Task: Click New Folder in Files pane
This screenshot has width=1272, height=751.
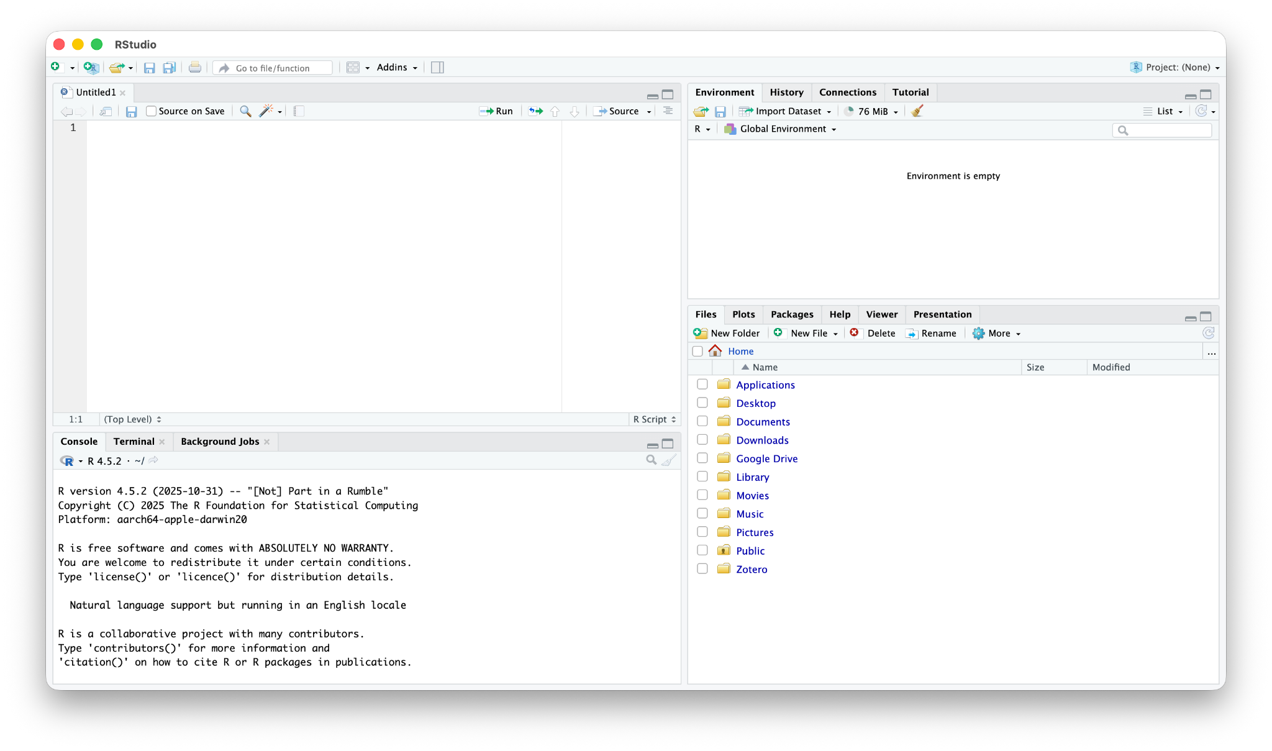Action: 727,333
